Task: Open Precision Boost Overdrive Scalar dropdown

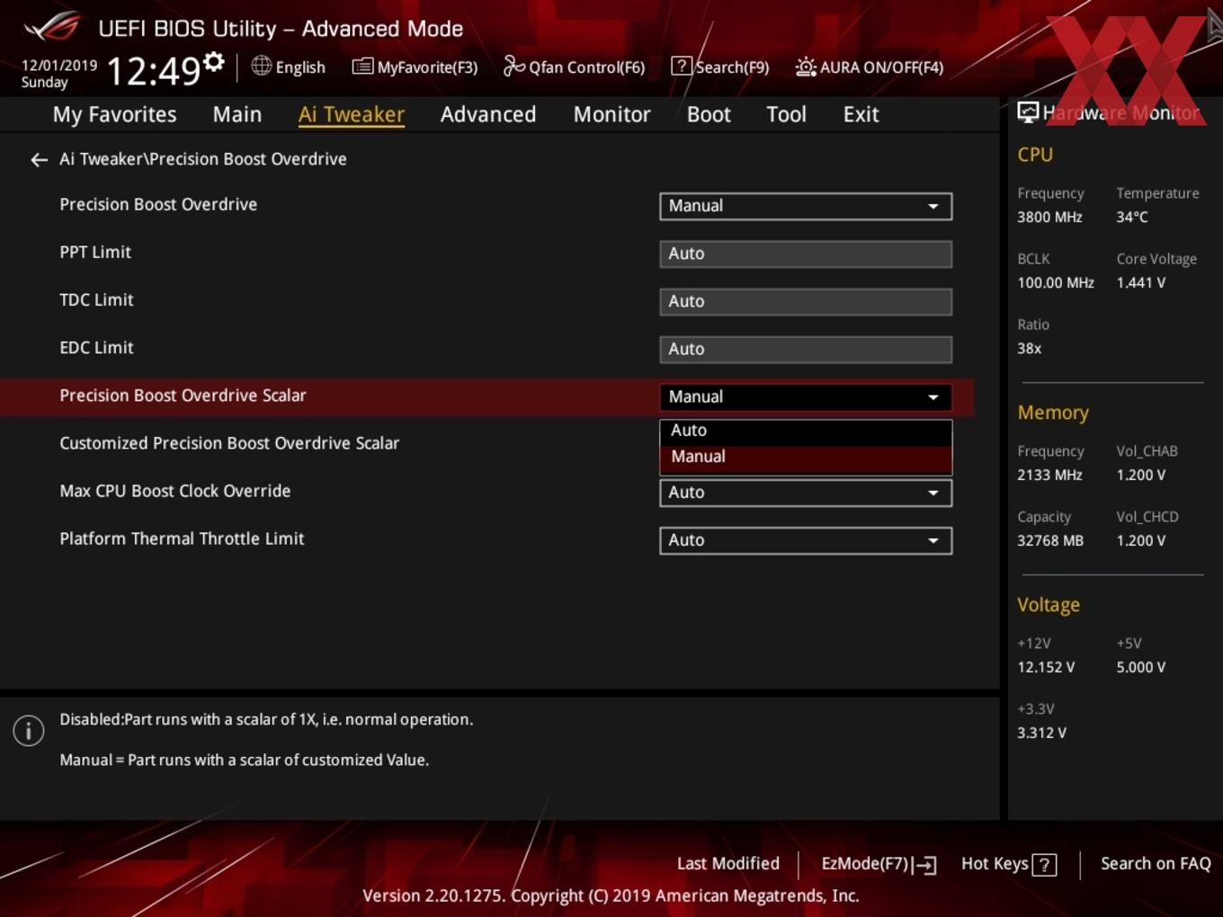Action: pyautogui.click(x=806, y=397)
